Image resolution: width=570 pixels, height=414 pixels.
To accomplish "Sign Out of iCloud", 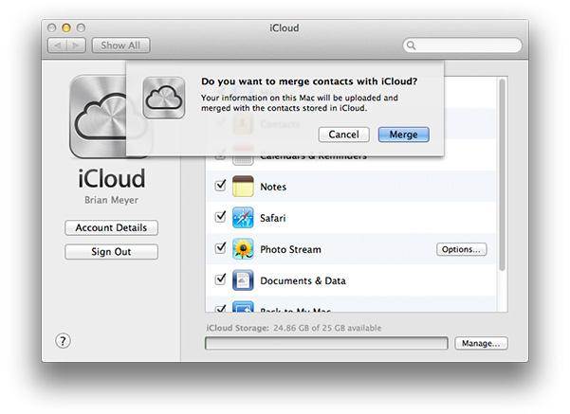I will (111, 252).
